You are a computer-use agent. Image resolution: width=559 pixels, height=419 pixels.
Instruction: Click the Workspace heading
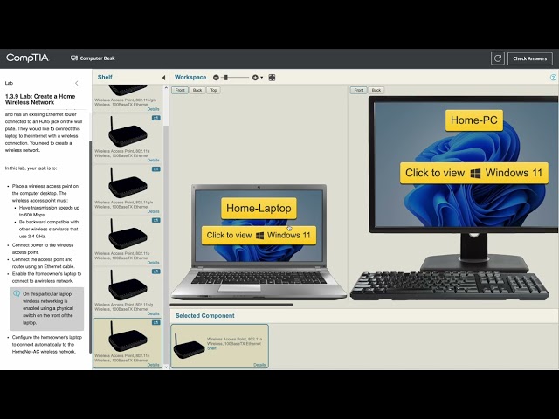pyautogui.click(x=190, y=78)
